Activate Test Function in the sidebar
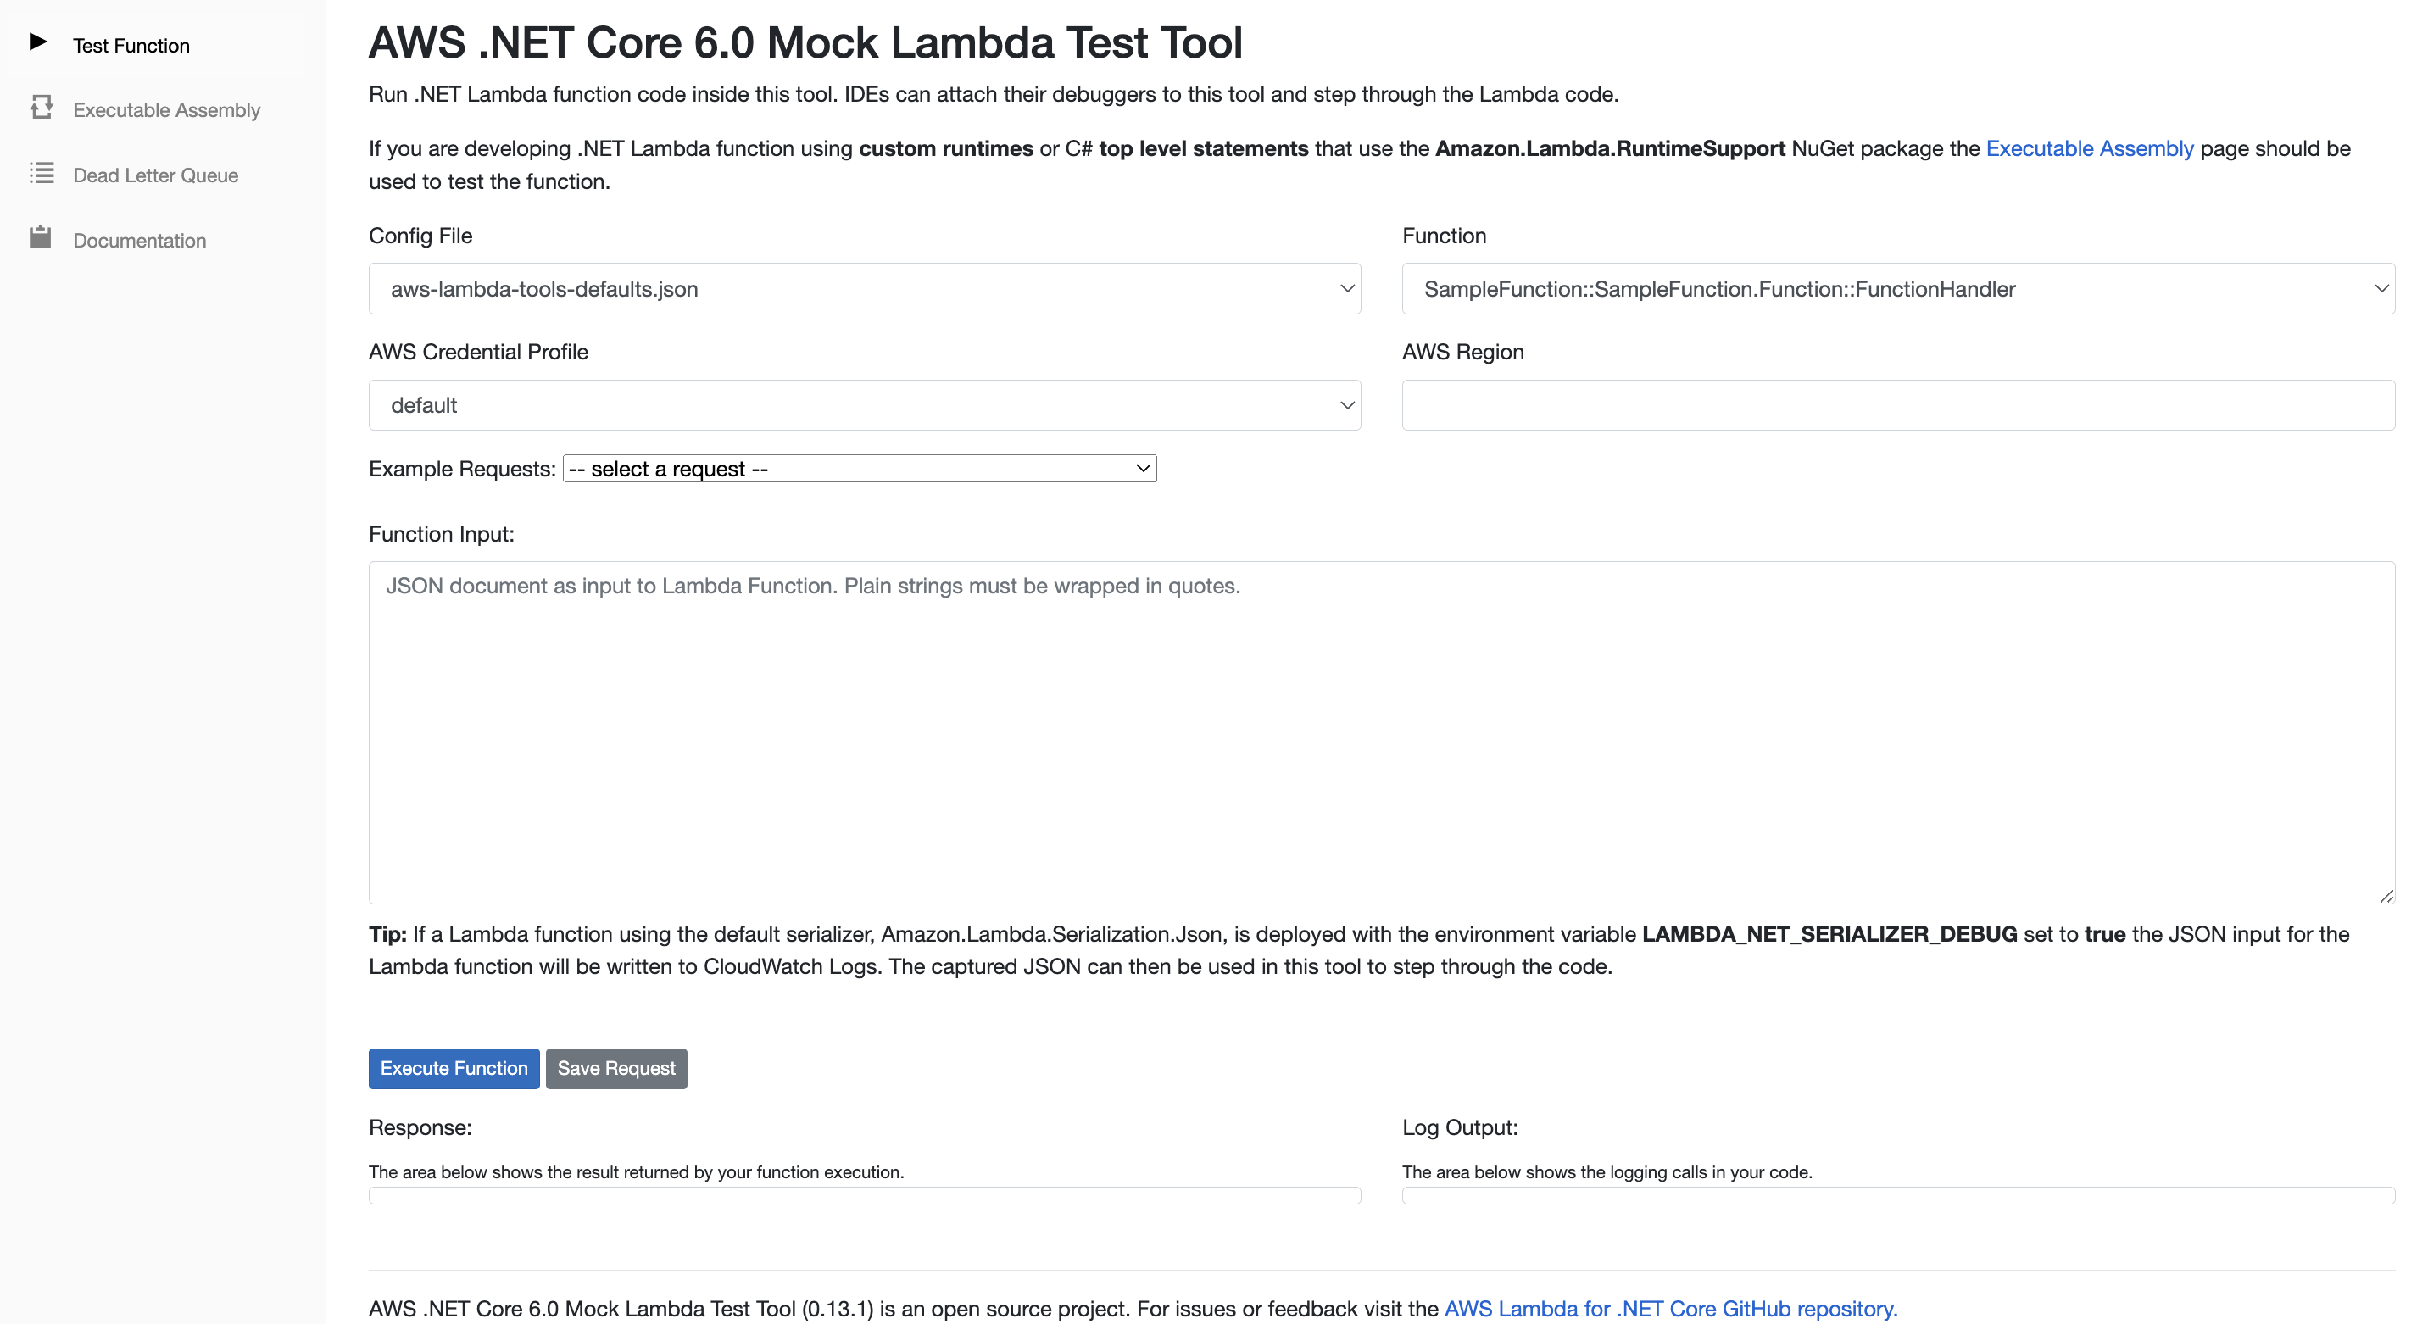This screenshot has height=1324, width=2428. [x=131, y=44]
